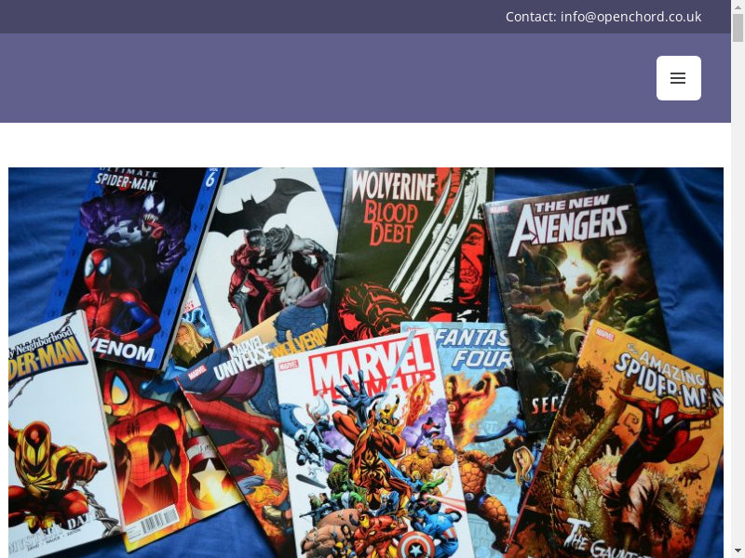
Task: Click the scrollbar up arrow
Action: [738, 7]
